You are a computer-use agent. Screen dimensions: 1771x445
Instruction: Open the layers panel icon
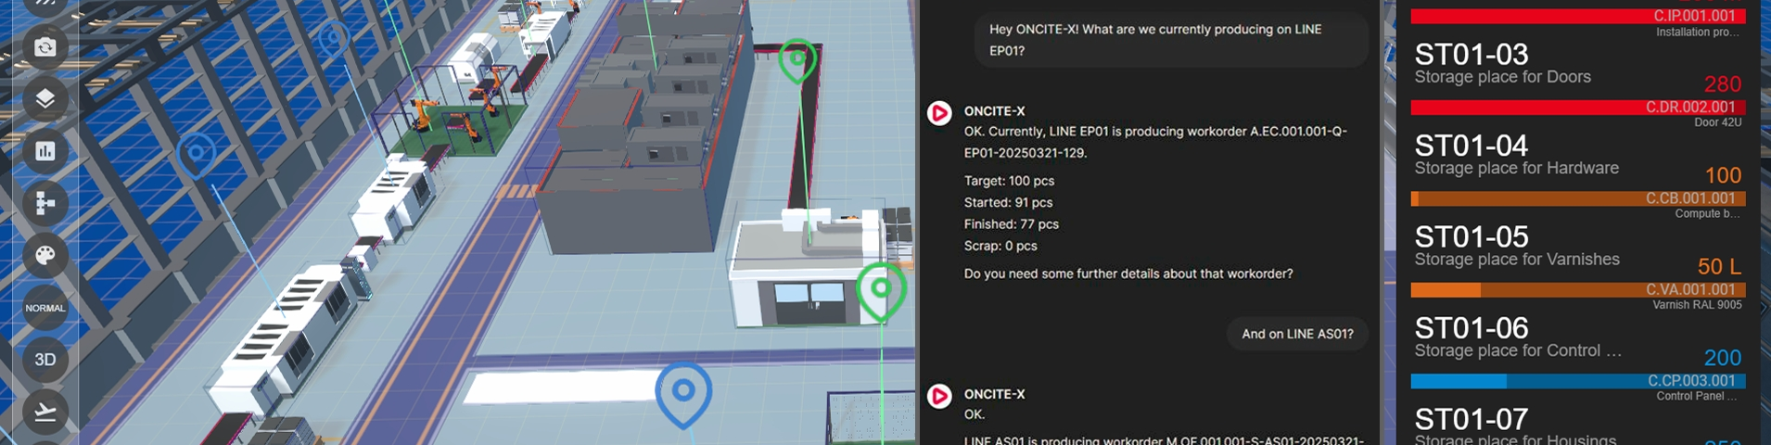(45, 99)
